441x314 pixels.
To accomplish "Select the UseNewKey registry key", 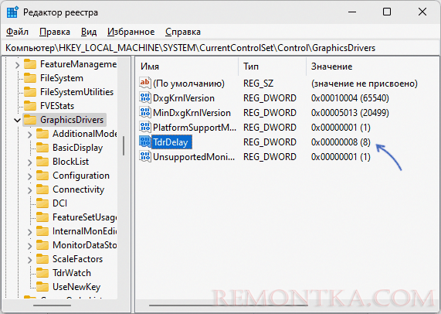I will [76, 287].
